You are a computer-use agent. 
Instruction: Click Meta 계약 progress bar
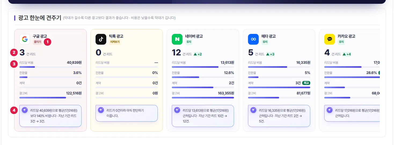click(x=279, y=87)
